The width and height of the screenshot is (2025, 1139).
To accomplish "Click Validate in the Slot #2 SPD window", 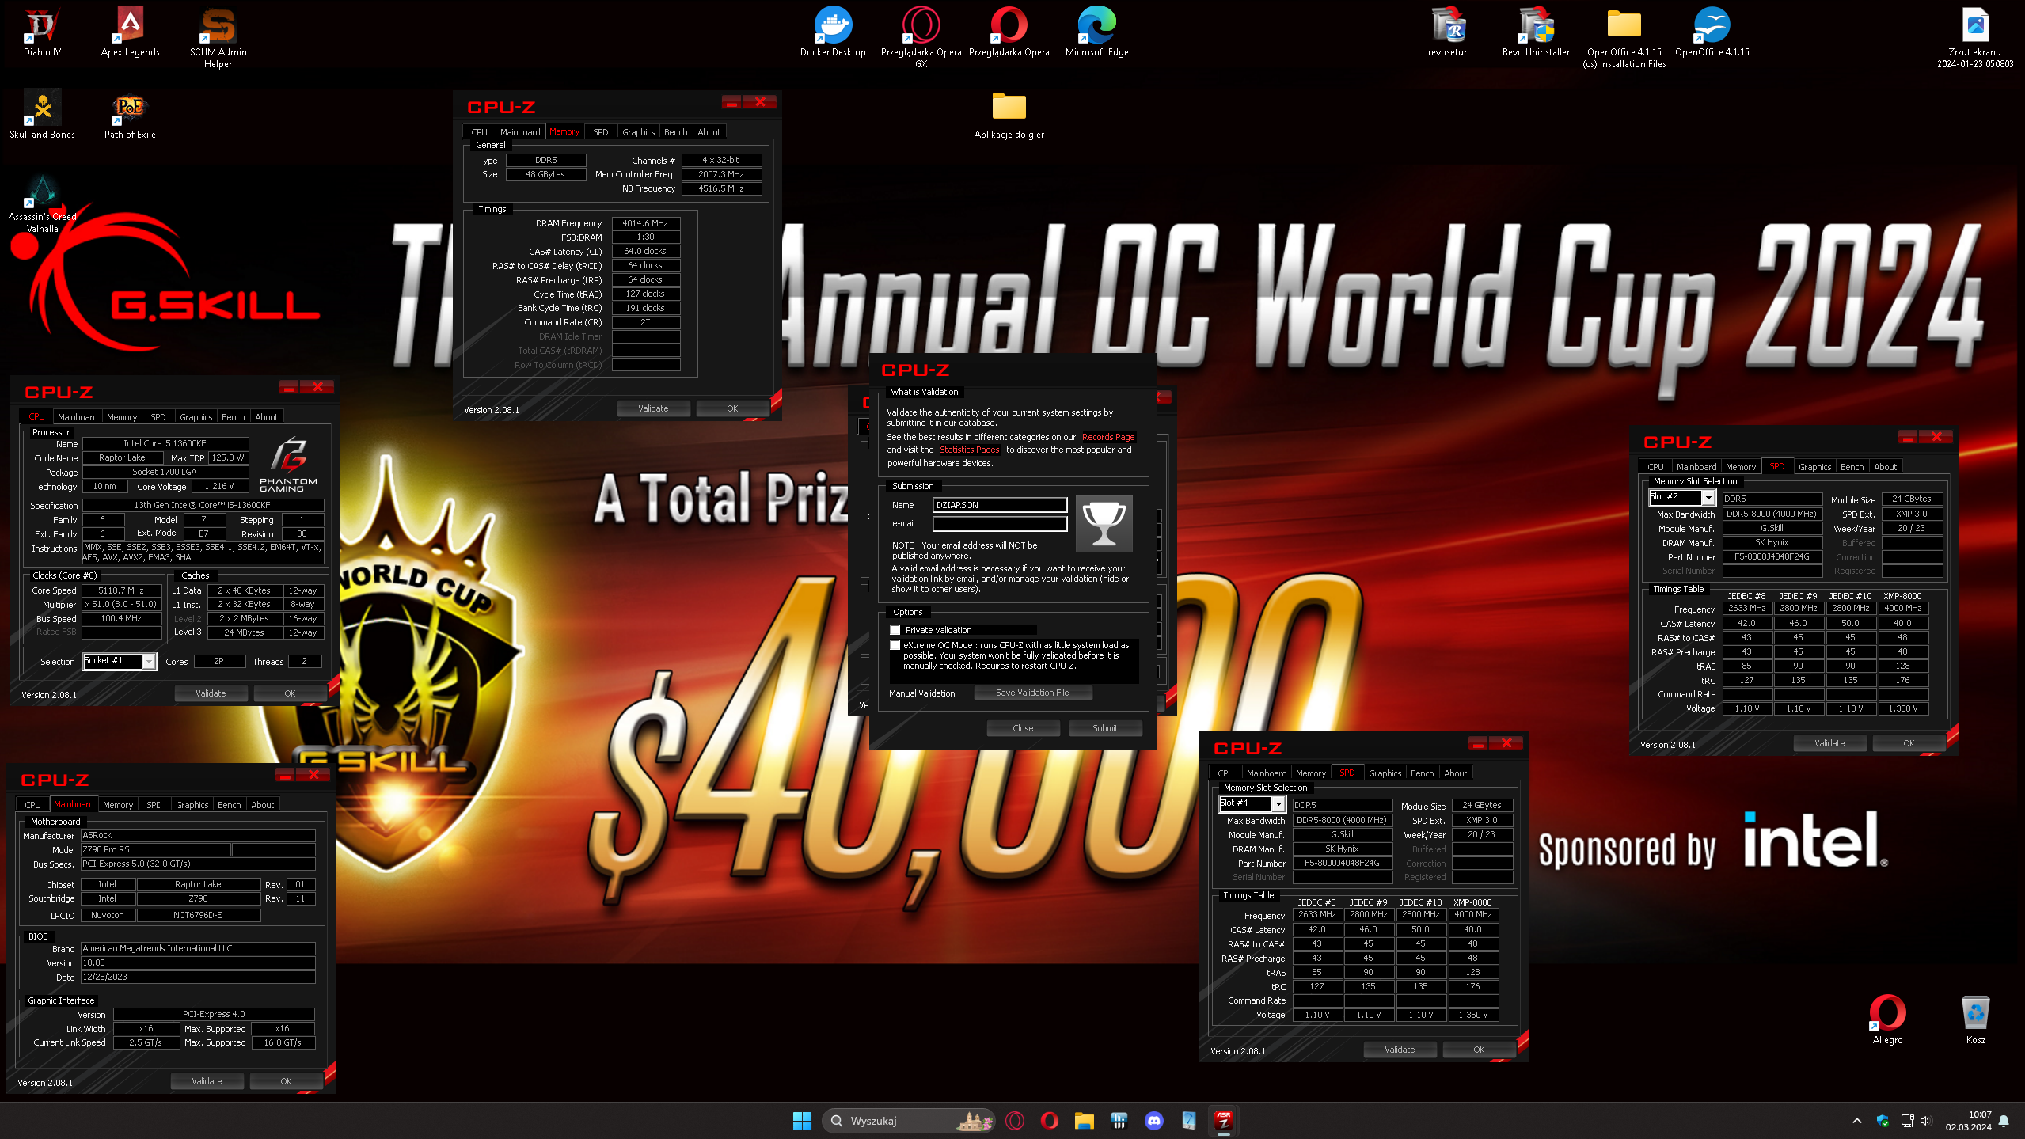I will [1829, 743].
